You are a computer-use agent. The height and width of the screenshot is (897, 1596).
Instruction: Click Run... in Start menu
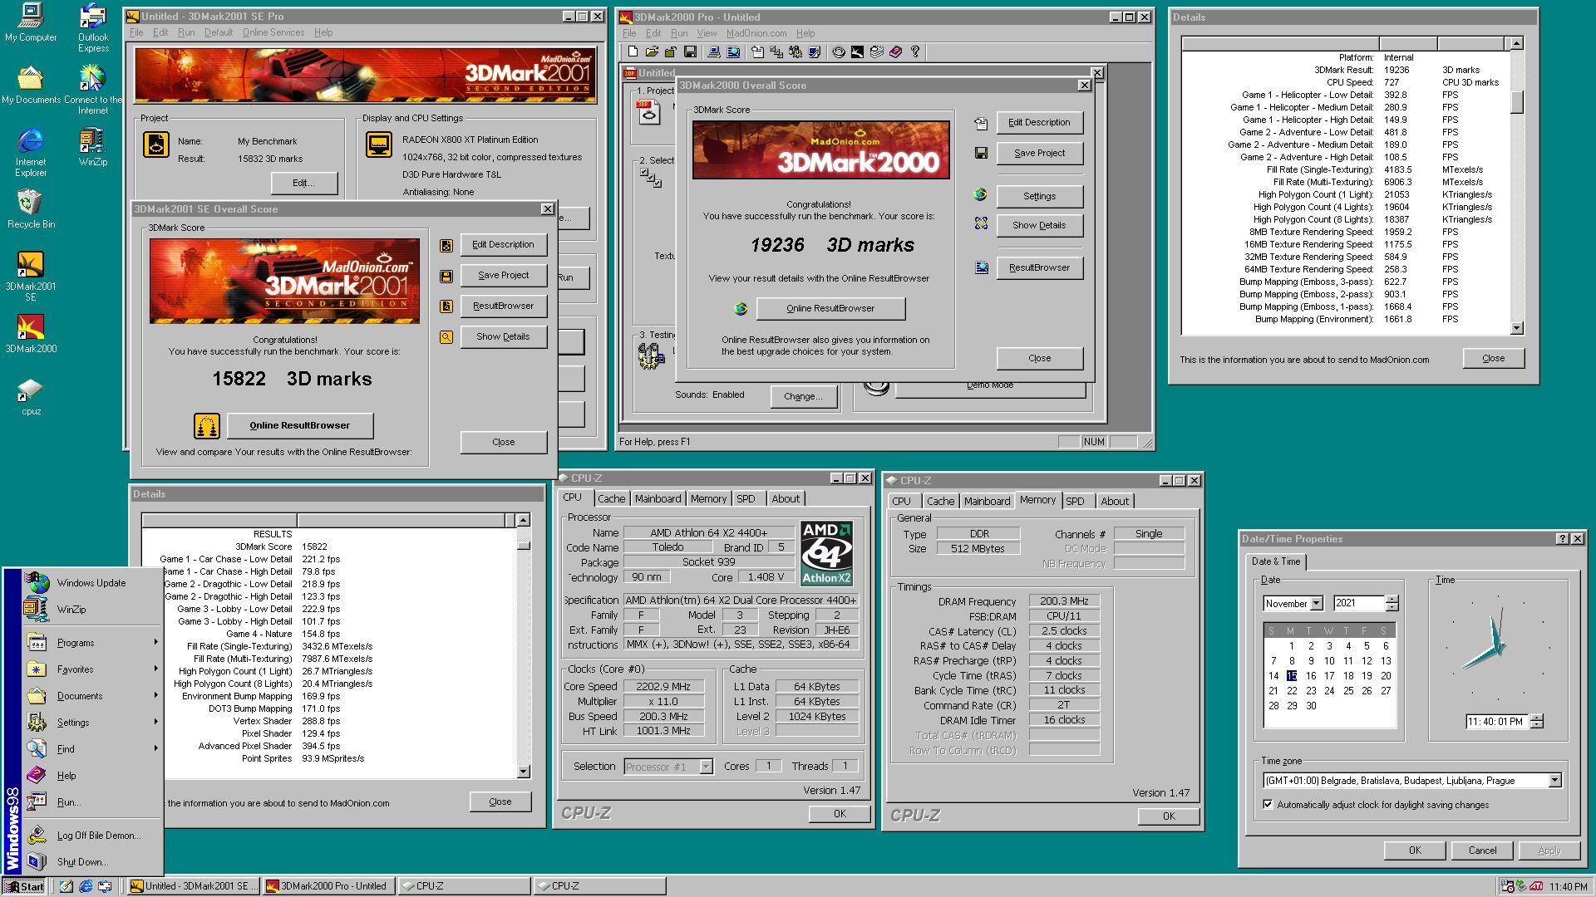92,801
